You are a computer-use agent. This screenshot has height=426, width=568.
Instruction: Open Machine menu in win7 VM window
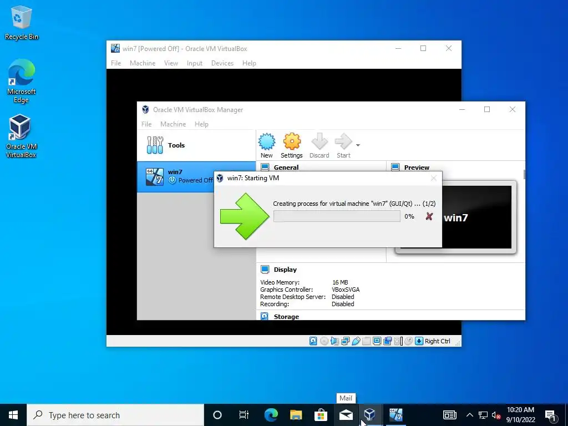143,63
